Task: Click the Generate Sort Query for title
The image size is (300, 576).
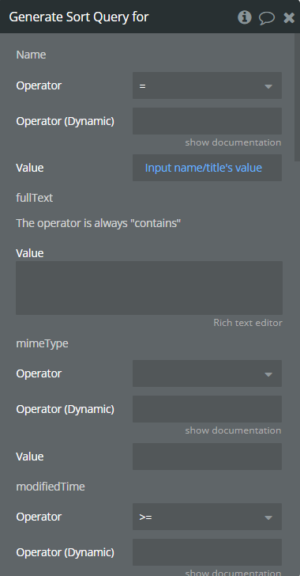Action: 78,17
